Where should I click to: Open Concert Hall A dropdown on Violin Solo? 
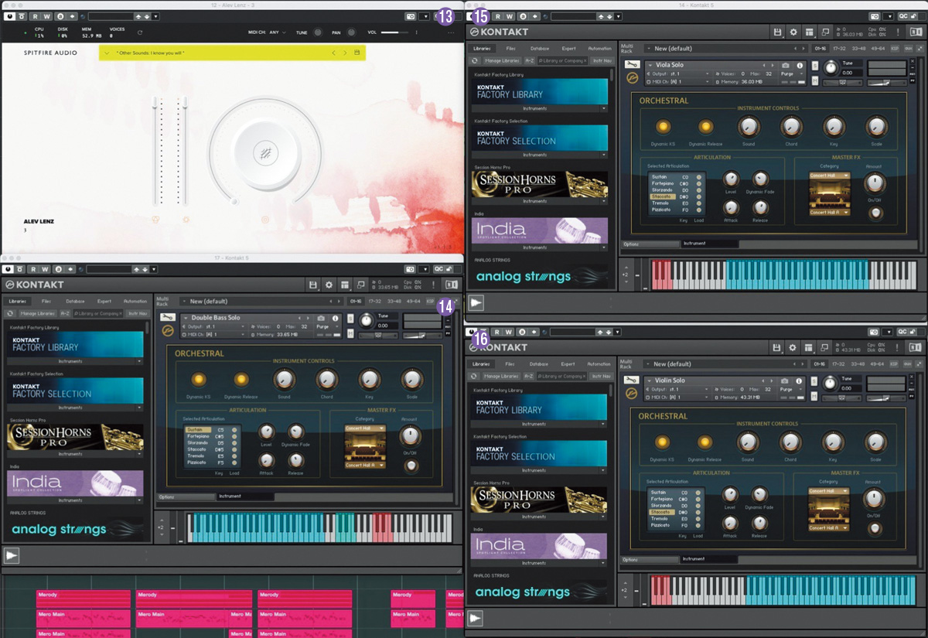tap(829, 528)
